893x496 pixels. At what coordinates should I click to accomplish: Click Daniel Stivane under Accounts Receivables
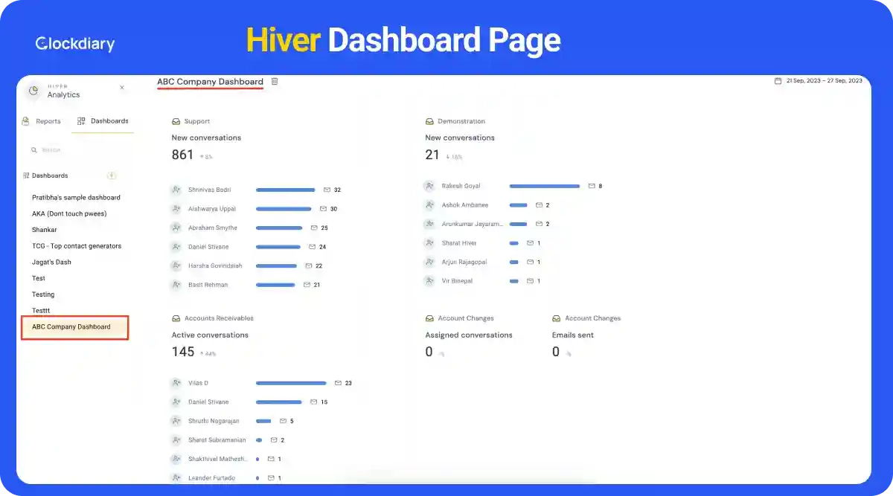click(x=208, y=402)
